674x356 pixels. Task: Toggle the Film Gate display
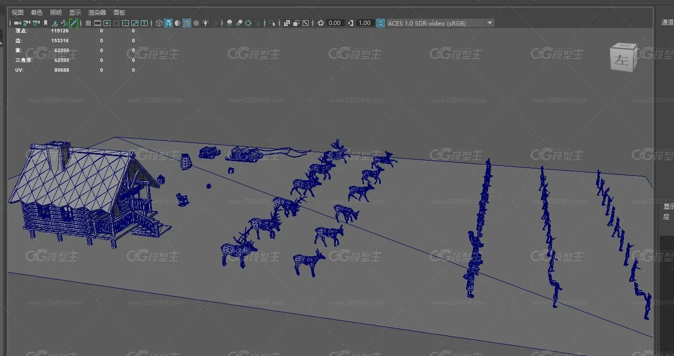97,23
